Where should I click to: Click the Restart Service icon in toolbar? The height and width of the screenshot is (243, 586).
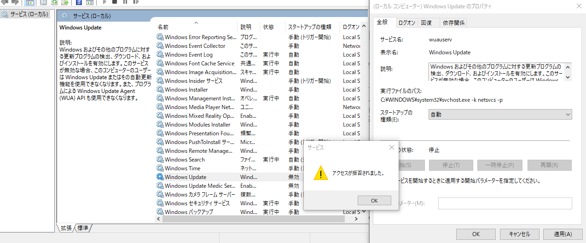135,2
